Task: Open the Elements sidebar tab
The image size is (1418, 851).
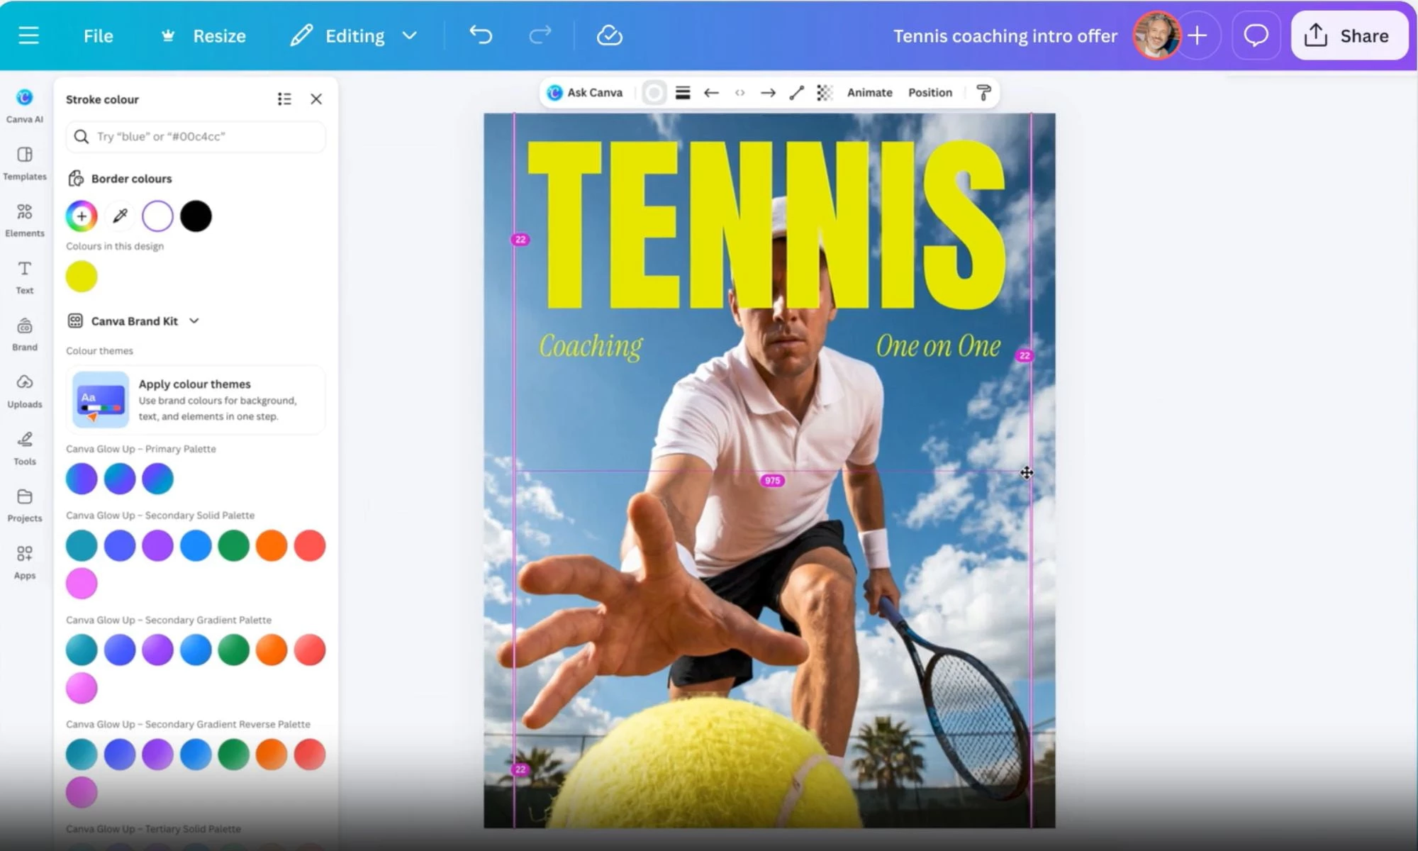Action: click(25, 220)
